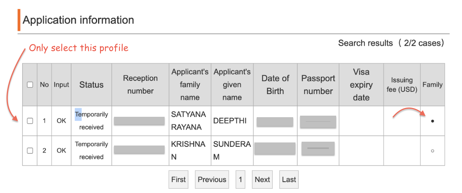Go to the First page
The image size is (462, 193).
point(178,180)
